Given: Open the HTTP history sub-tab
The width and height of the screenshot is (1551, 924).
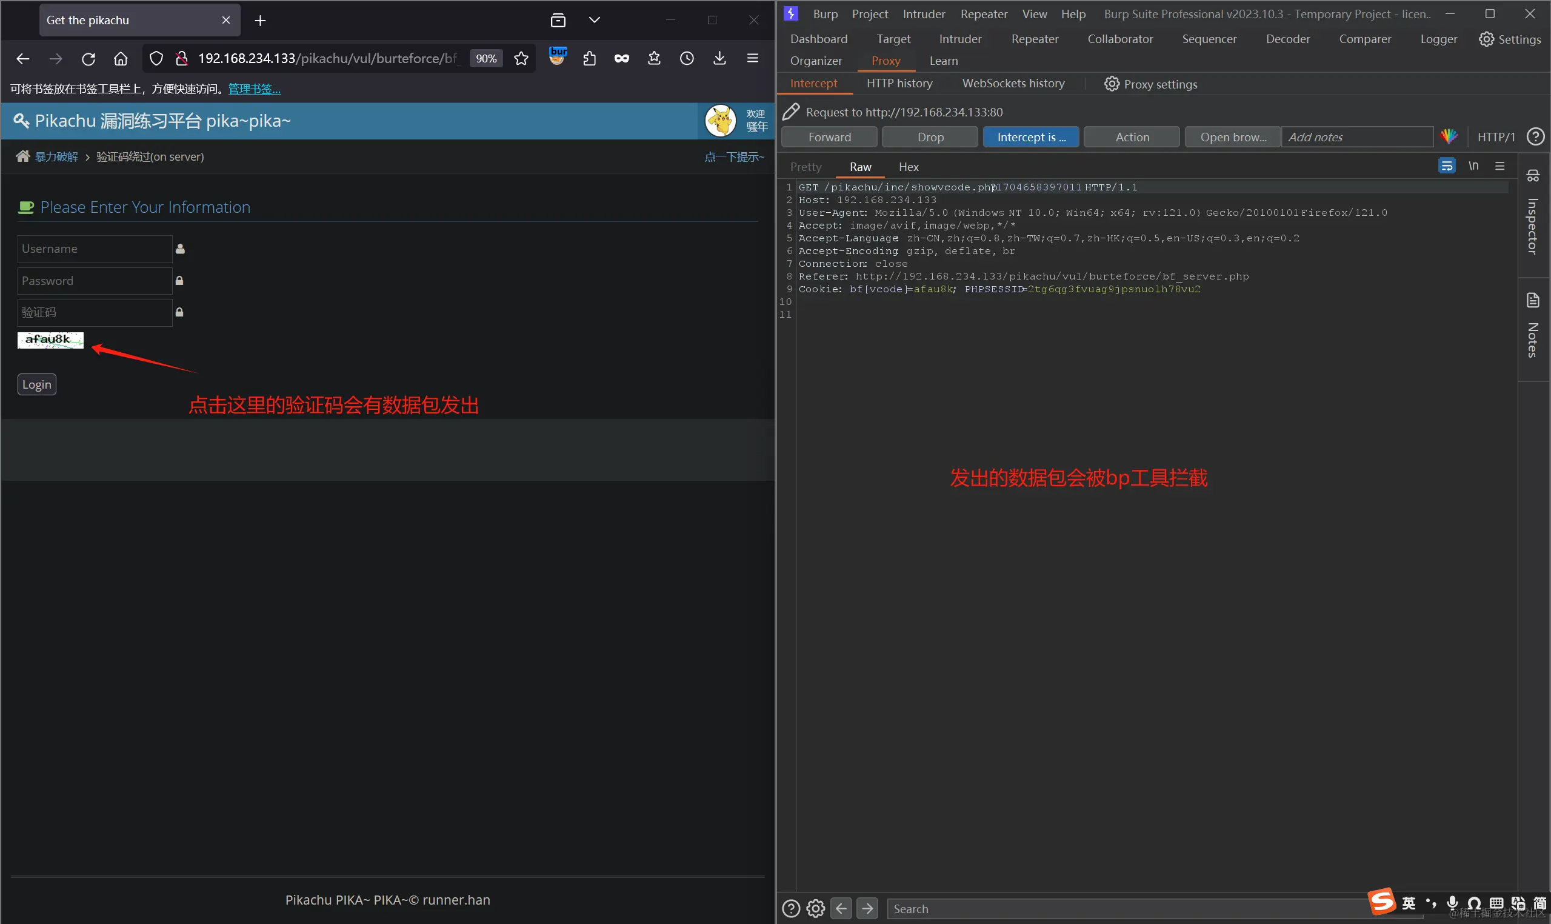Looking at the screenshot, I should pyautogui.click(x=899, y=84).
